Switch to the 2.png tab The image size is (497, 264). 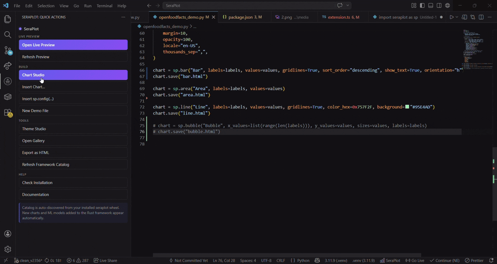(x=295, y=17)
